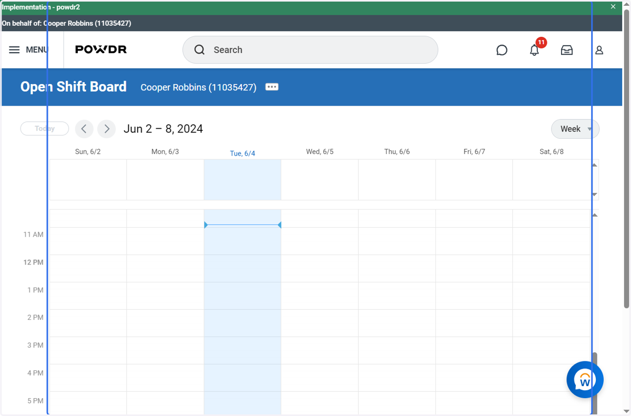
Task: Select the Mon, 6/3 column header
Action: (x=165, y=151)
